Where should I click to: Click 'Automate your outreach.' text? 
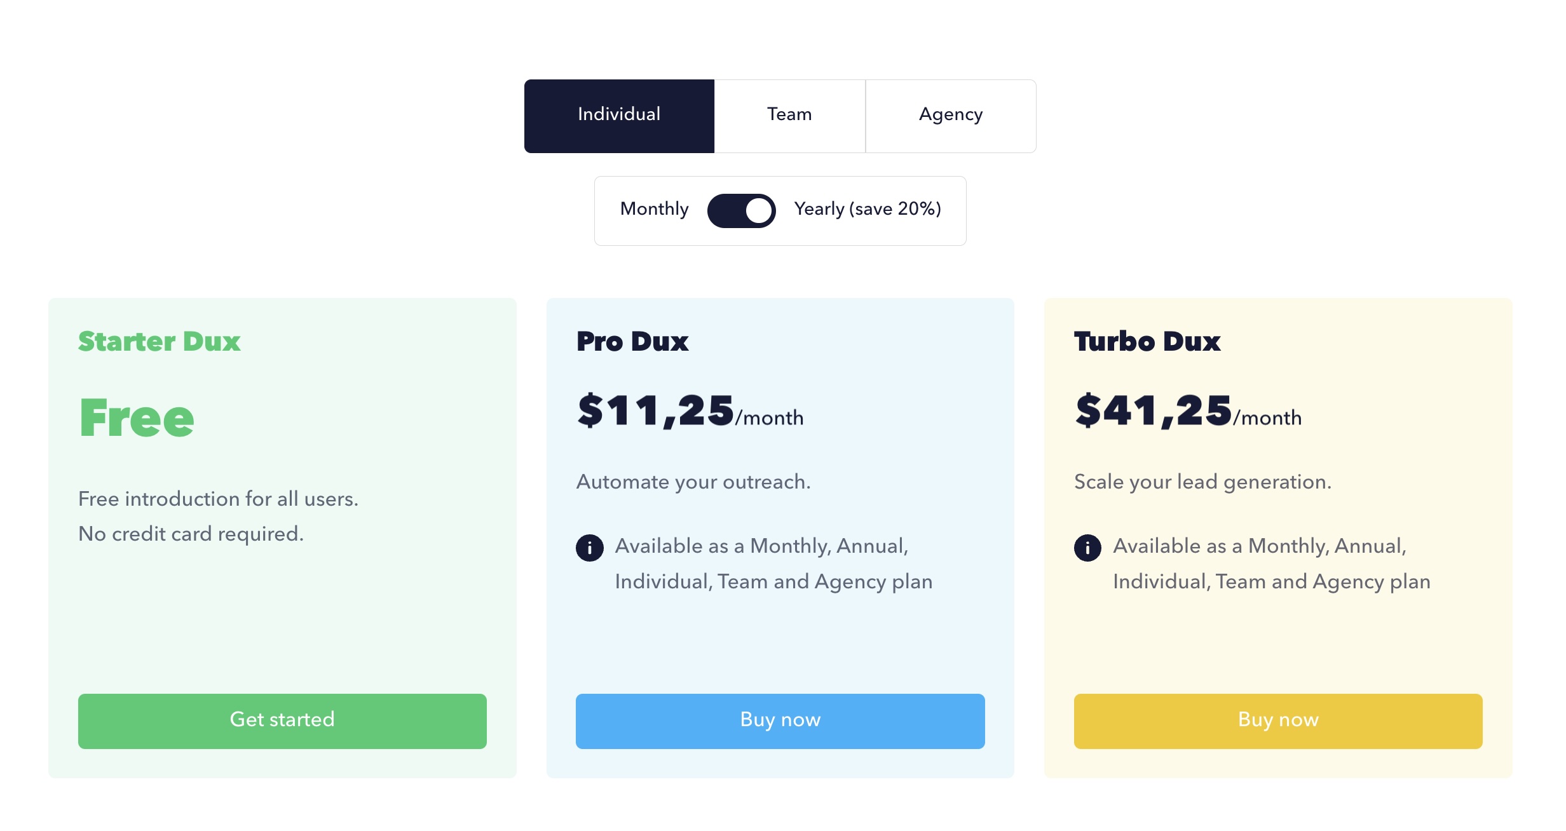click(693, 482)
